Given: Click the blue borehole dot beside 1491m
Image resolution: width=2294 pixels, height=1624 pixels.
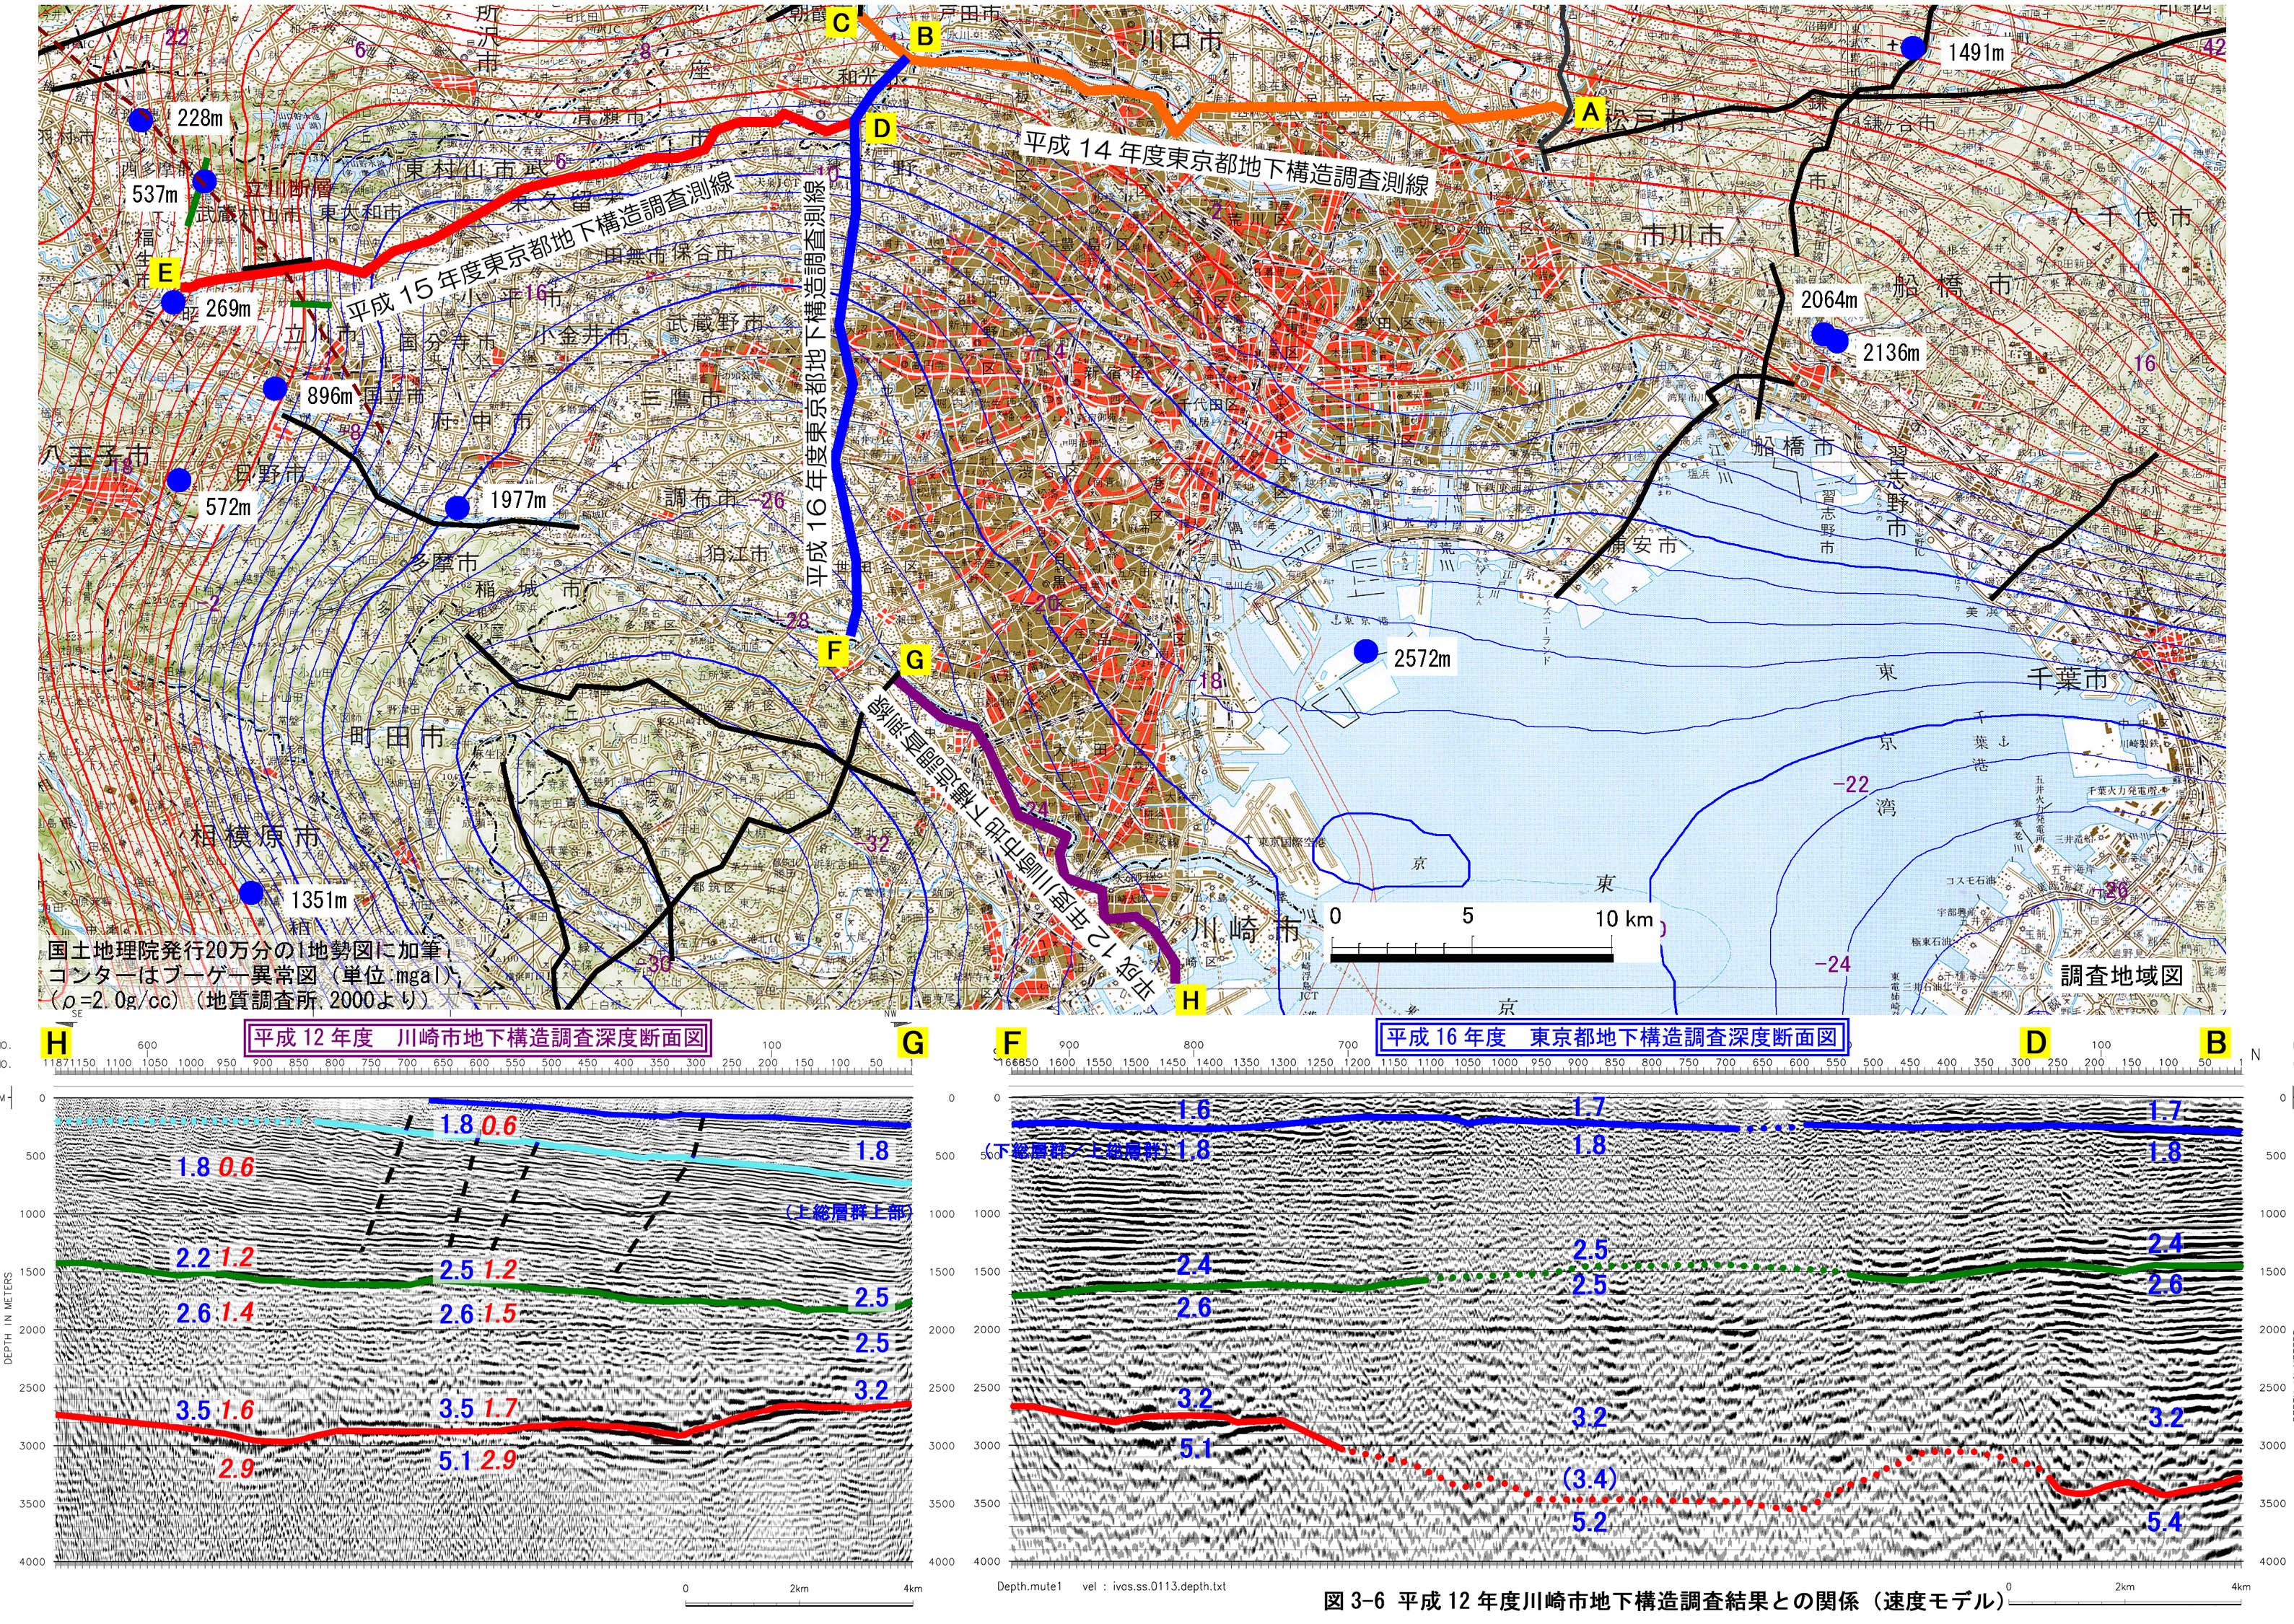Looking at the screenshot, I should [x=1913, y=47].
